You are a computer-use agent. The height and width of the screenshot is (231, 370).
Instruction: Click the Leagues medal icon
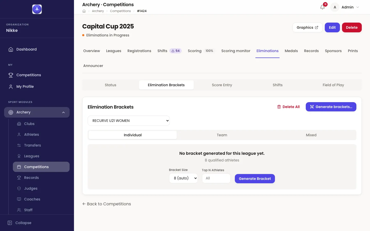[19, 156]
